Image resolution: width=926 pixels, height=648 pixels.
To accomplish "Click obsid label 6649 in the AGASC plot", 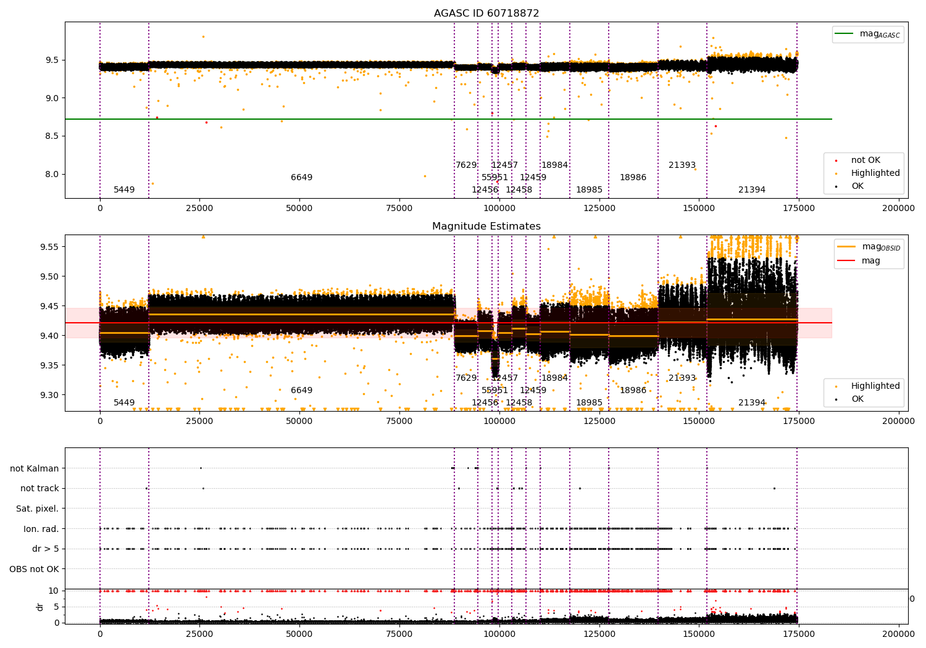I will coord(302,177).
